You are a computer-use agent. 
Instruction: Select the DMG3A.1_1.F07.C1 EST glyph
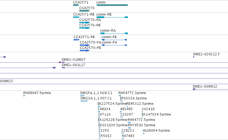coord(84,101)
